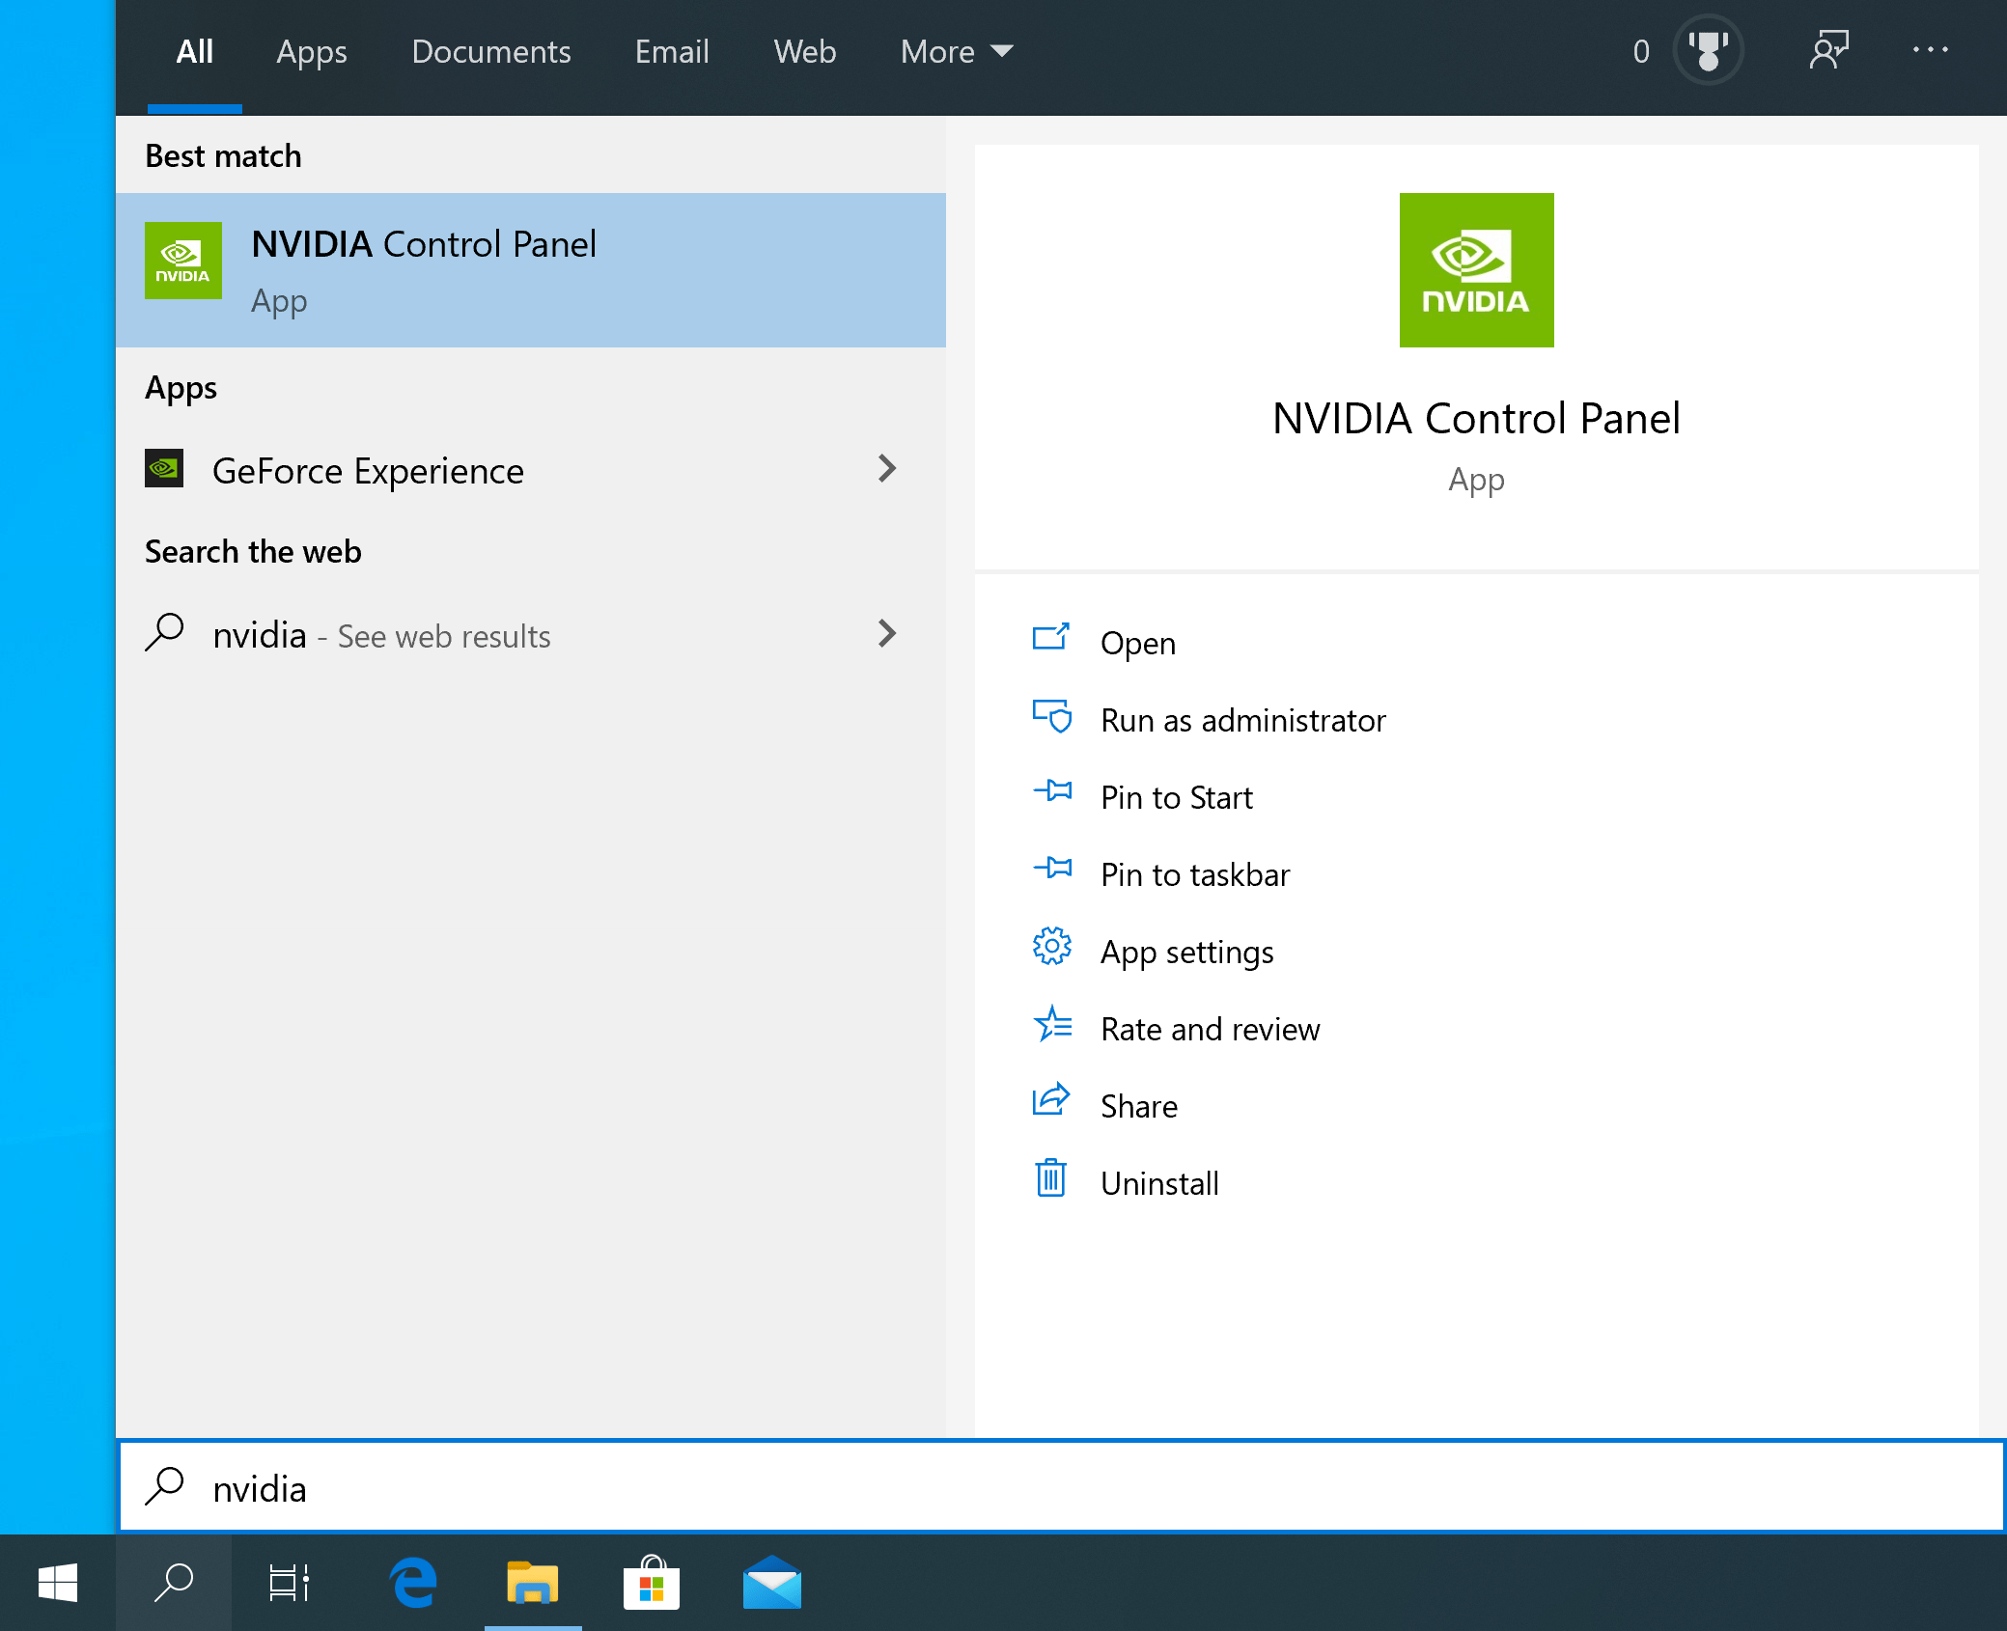The image size is (2007, 1631).
Task: Switch to the Apps search tab
Action: click(311, 51)
